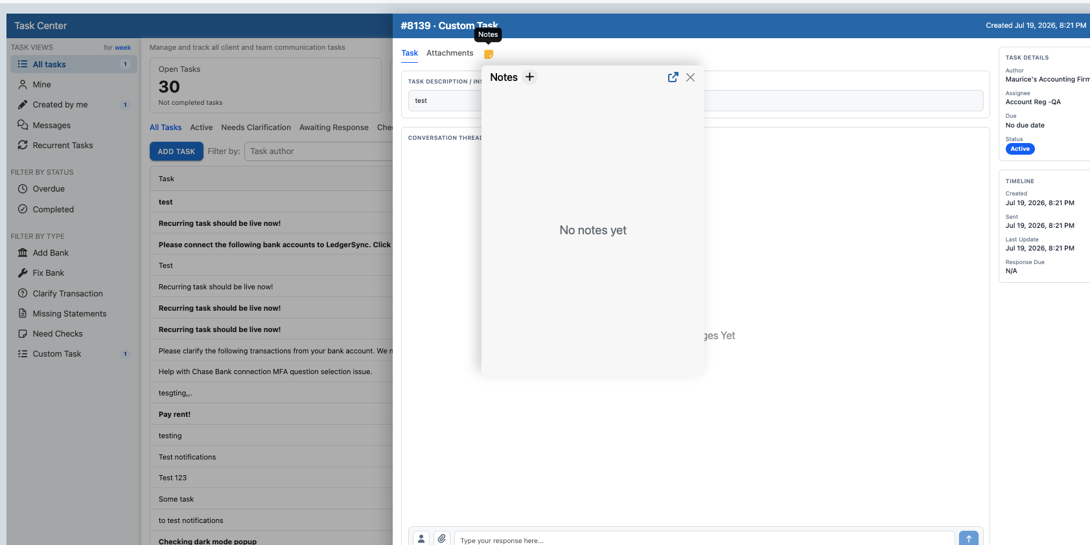This screenshot has height=545, width=1090.
Task: Open the task row 'testing'
Action: coord(272,436)
